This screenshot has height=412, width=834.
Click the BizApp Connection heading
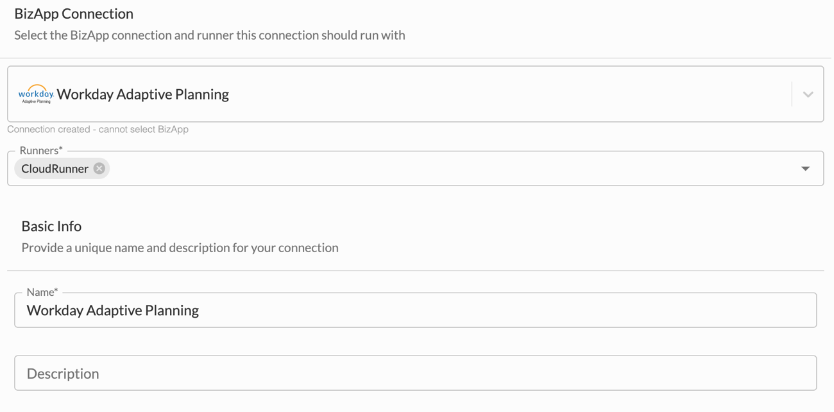coord(74,13)
